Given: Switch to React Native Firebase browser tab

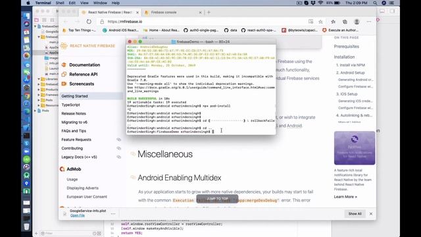Looking at the screenshot, I should [110, 13].
